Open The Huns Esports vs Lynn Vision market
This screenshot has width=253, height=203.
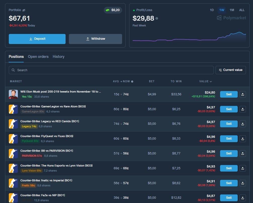[57, 166]
